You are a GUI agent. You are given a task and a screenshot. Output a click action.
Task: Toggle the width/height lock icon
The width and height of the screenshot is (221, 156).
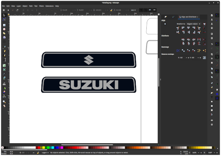pos(111,10)
